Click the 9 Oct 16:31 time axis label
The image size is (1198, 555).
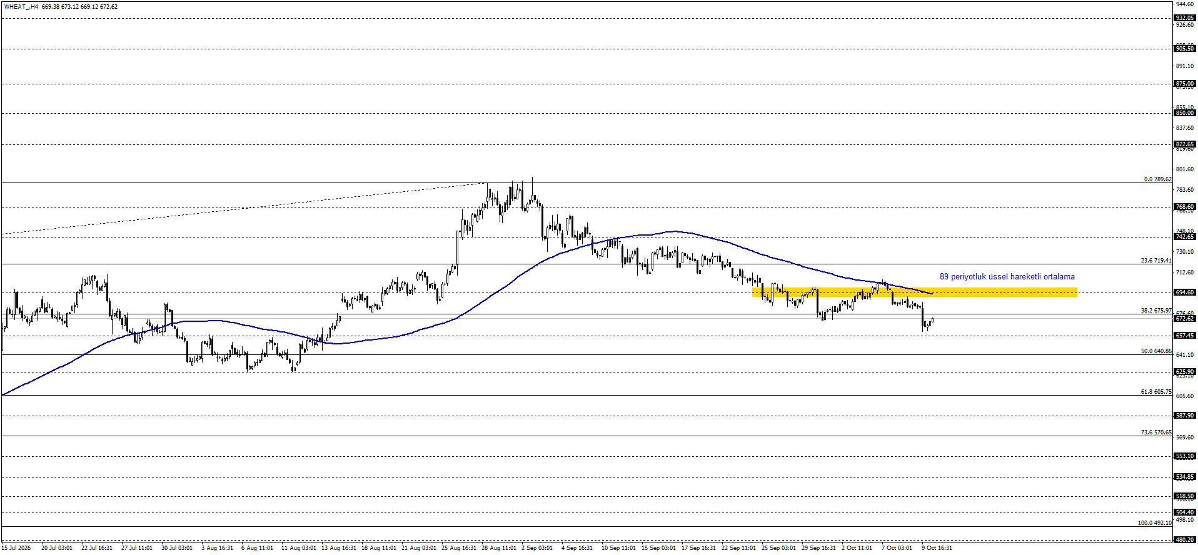coord(937,548)
